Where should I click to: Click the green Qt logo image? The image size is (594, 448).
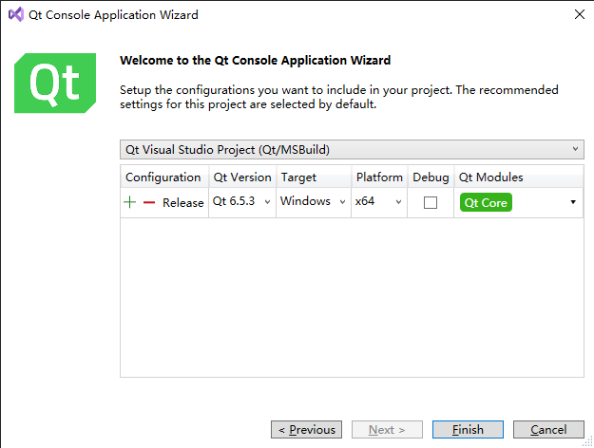55,83
